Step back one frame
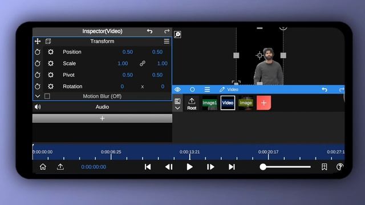365x205 pixels. click(169, 167)
